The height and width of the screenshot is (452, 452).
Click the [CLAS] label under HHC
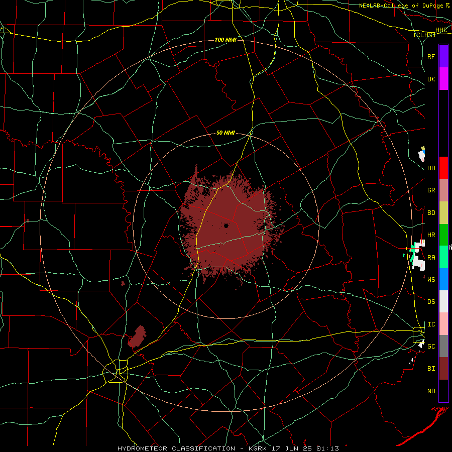[424, 35]
